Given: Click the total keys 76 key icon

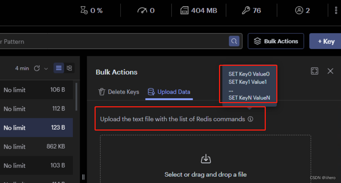Looking at the screenshot, I should (x=246, y=10).
